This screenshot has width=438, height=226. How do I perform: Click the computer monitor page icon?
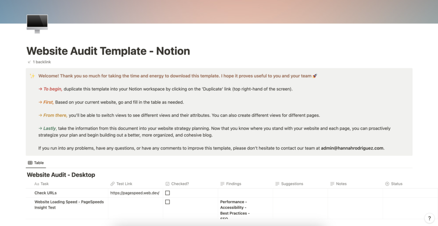point(37,23)
